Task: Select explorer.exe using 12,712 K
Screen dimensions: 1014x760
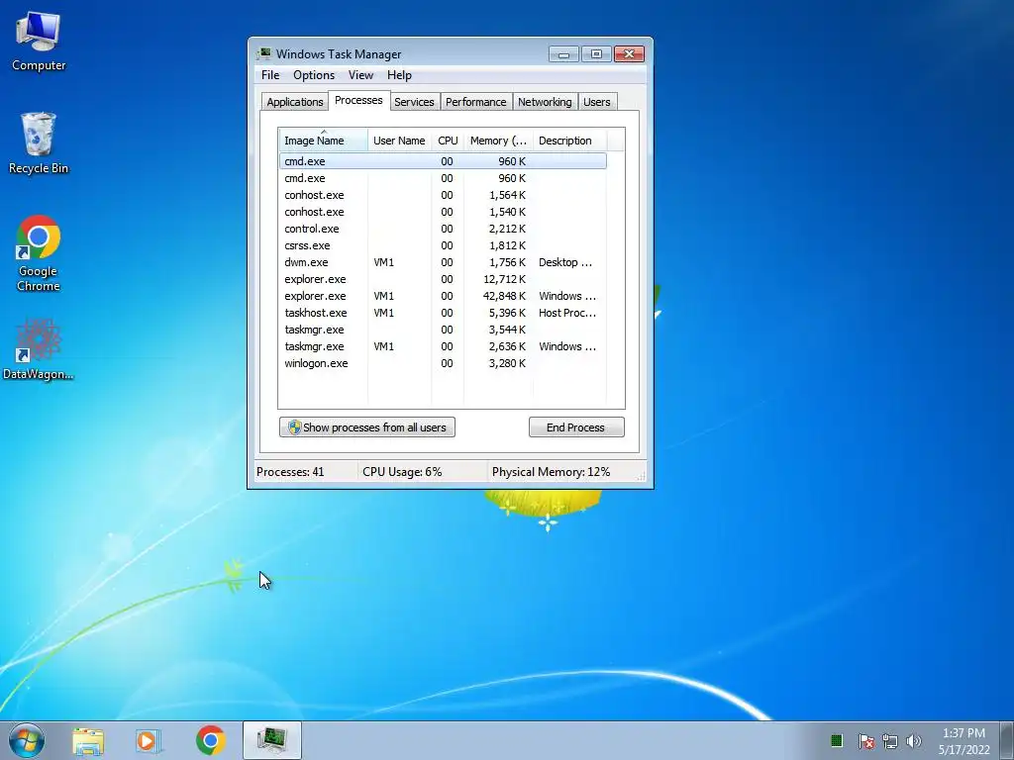Action: (x=443, y=278)
